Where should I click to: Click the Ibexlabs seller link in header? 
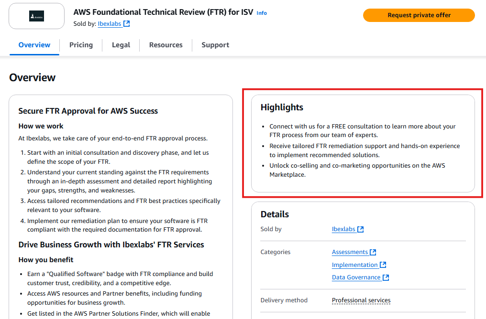tap(110, 23)
